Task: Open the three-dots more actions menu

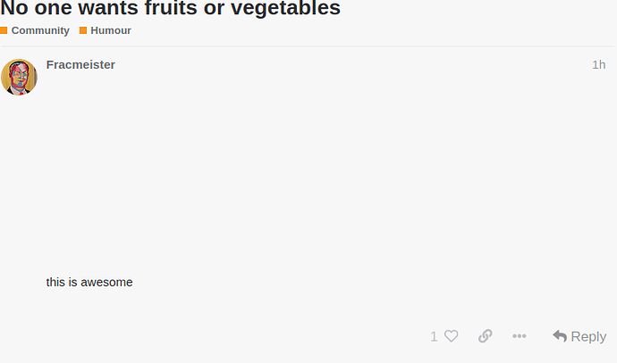Action: pyautogui.click(x=520, y=336)
